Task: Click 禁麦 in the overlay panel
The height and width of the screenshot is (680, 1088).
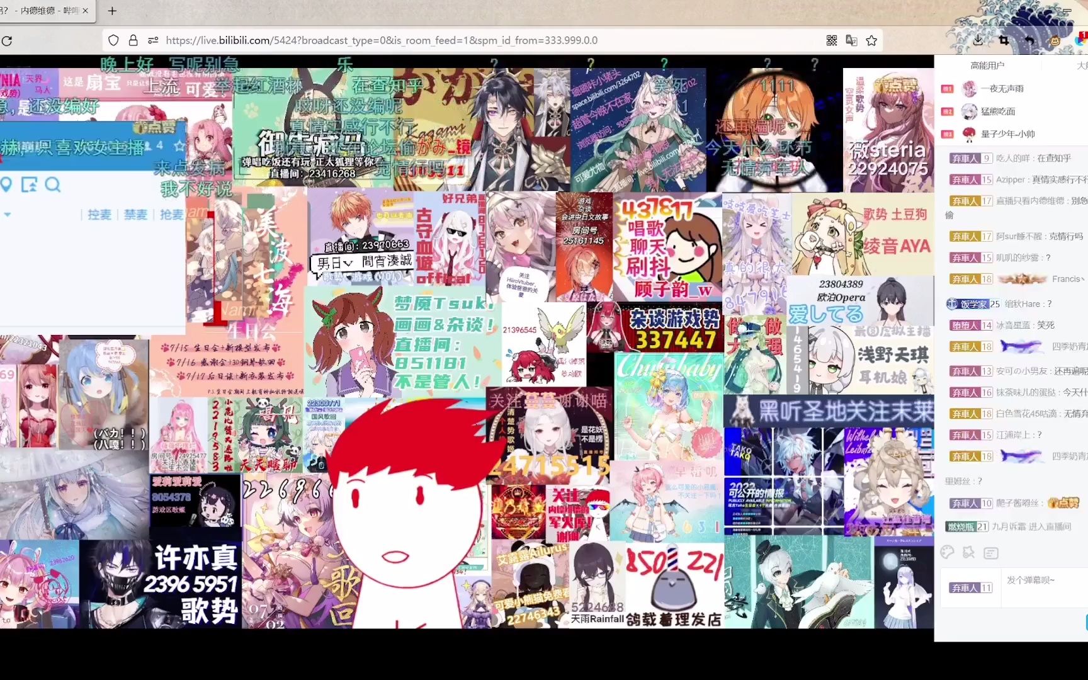Action: (x=135, y=215)
